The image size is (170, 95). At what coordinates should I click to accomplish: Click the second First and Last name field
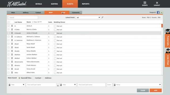click(91, 85)
